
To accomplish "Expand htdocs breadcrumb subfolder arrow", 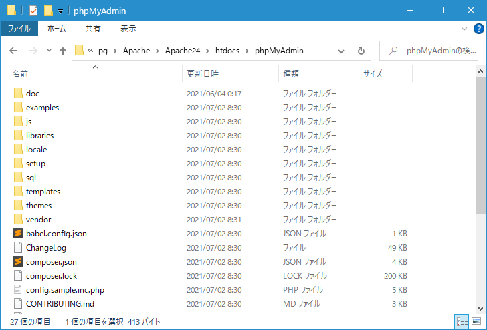I will point(248,51).
